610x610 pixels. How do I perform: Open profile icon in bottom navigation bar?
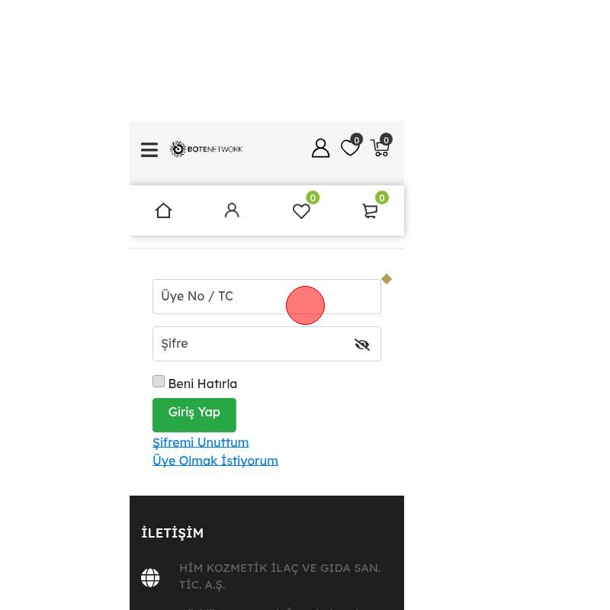click(x=232, y=210)
